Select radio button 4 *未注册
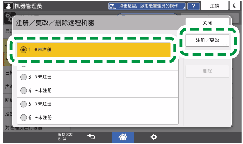The height and width of the screenshot is (144, 243). coord(23,90)
